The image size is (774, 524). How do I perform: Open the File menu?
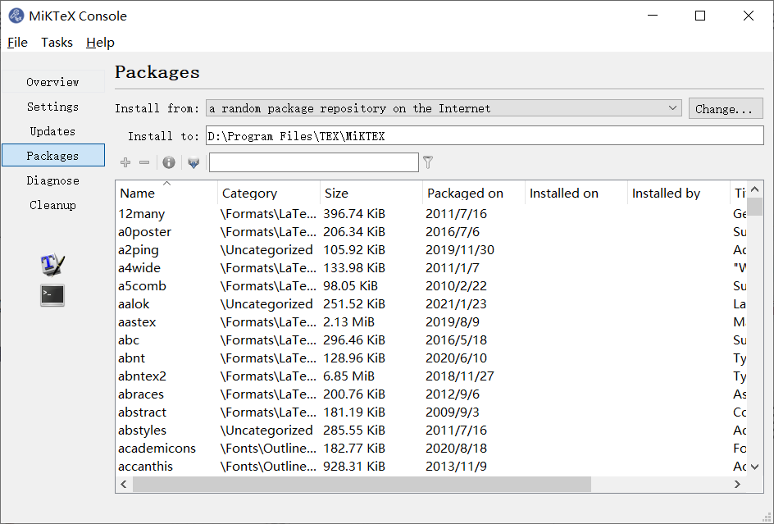17,43
